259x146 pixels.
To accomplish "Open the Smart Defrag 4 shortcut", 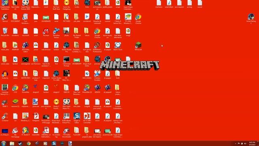I will pyautogui.click(x=251, y=19).
